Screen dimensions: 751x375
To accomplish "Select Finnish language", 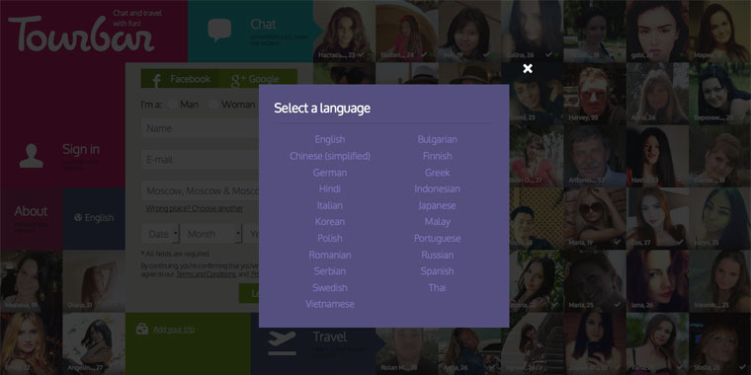I will pyautogui.click(x=437, y=156).
